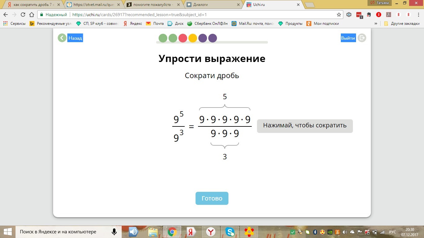Select the yellow progress circle
Screen dimensions: 424x238
193,38
